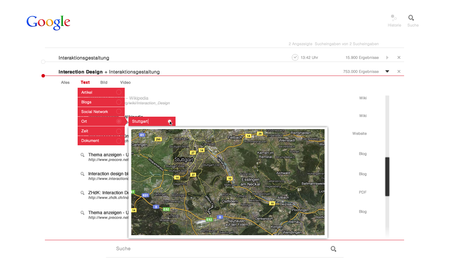449x280 pixels.
Task: Open the www.zhdk.ch URL link
Action: pos(108,198)
